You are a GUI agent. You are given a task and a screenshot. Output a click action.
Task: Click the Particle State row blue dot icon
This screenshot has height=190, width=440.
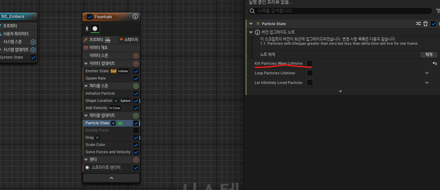pyautogui.click(x=113, y=123)
